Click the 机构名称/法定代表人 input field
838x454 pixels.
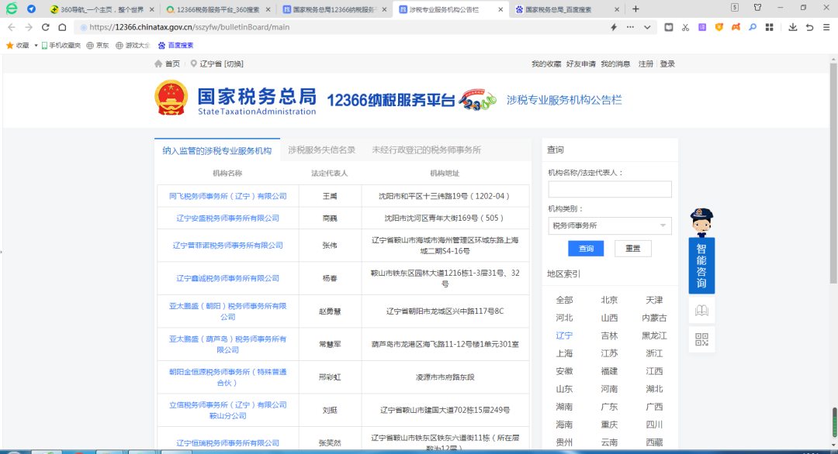coord(610,189)
